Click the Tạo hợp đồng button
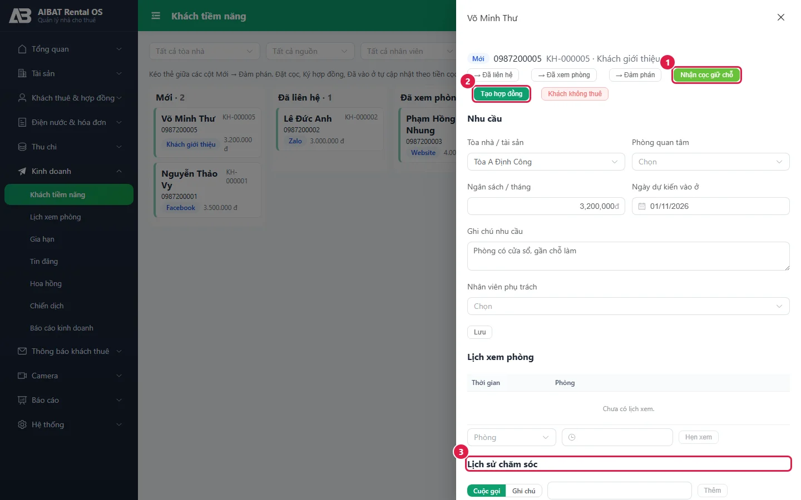 [502, 94]
